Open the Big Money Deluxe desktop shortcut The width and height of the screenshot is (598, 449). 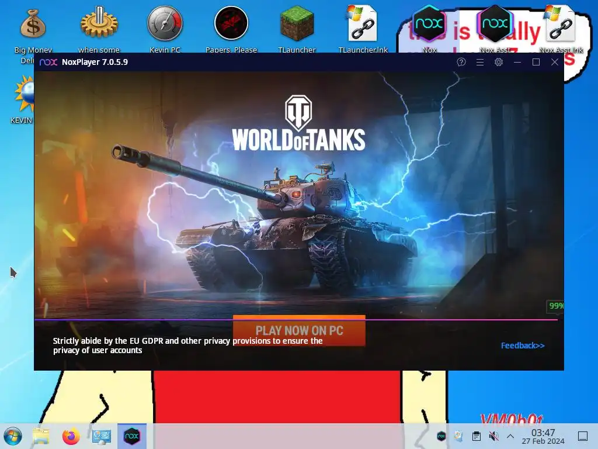[33, 30]
